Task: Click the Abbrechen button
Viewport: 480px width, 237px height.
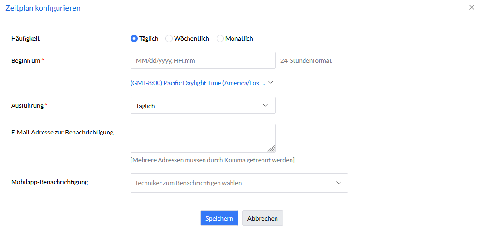Action: point(262,218)
